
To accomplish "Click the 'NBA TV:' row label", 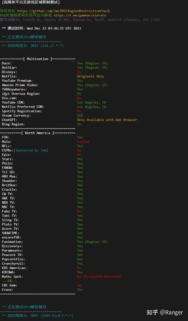I will (8, 203).
